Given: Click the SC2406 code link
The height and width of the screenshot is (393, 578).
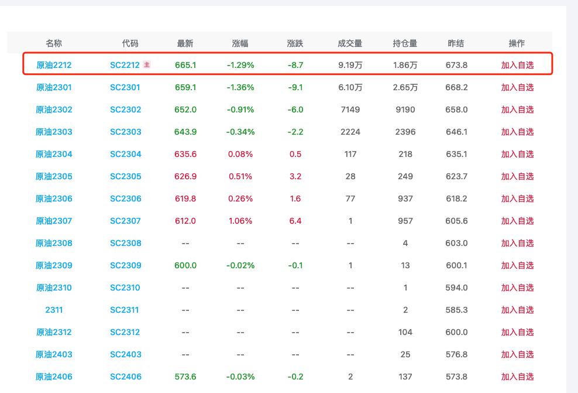Looking at the screenshot, I should [125, 377].
